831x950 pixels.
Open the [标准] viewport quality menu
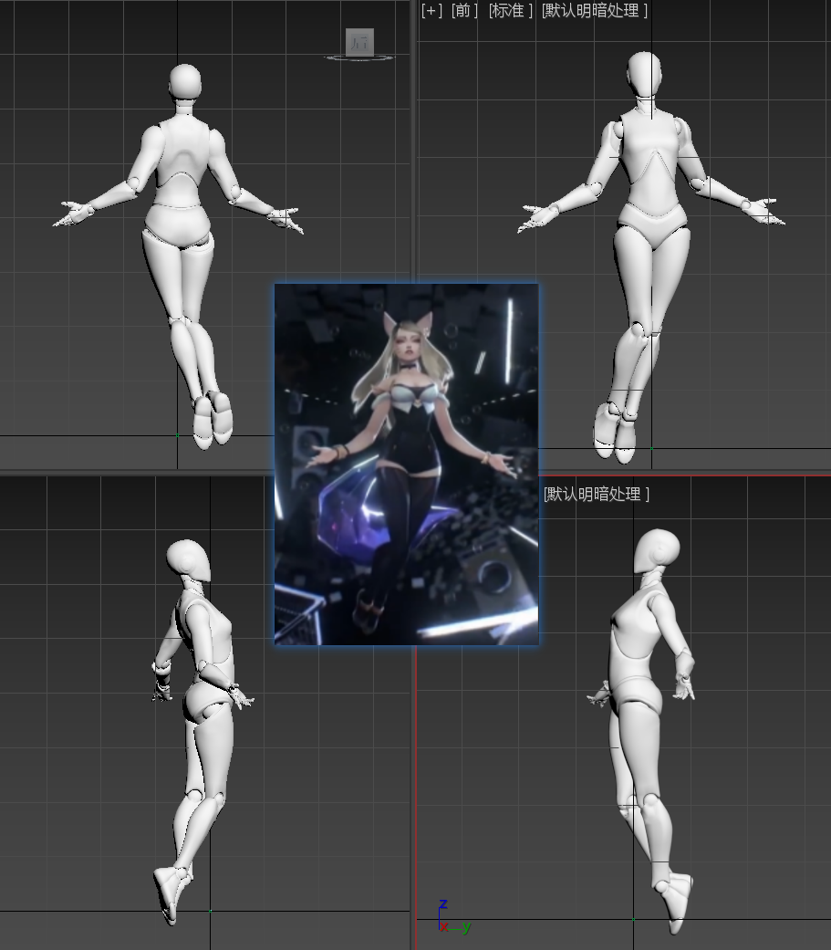click(511, 10)
